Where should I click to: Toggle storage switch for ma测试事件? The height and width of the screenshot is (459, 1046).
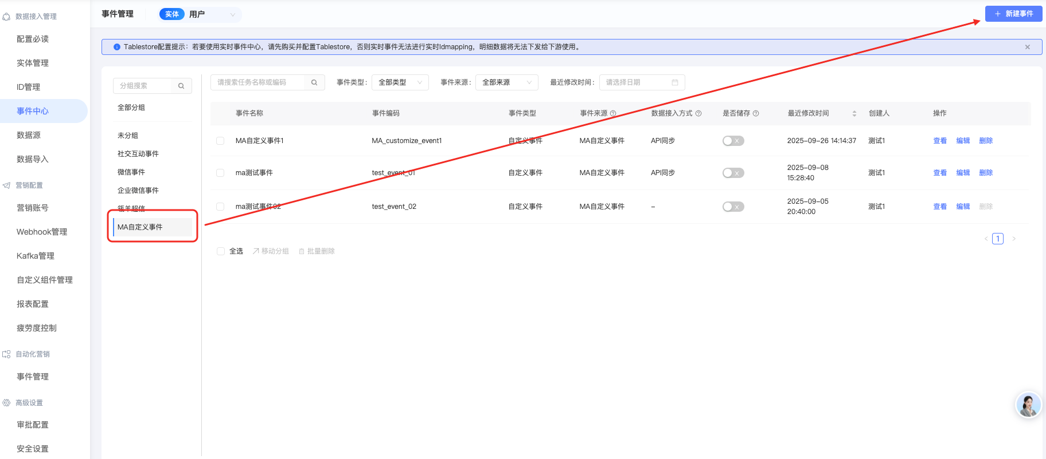pos(733,173)
